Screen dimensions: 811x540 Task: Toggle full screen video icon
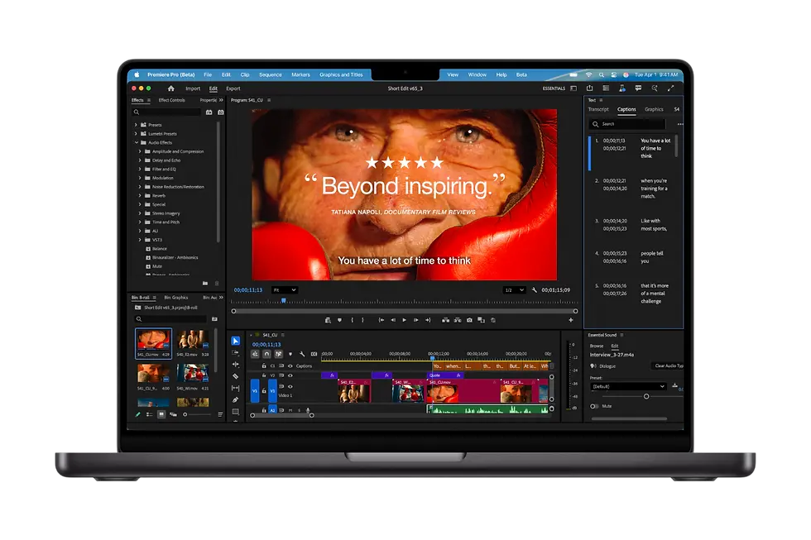coord(671,88)
